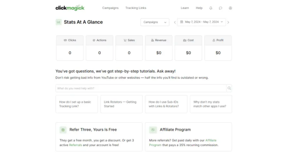
Task: Click the search magnifier icon
Action: pyautogui.click(x=229, y=88)
